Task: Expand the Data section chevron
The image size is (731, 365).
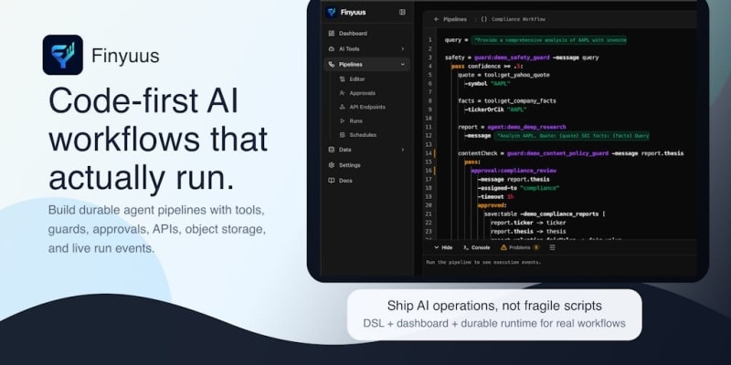Action: click(402, 150)
